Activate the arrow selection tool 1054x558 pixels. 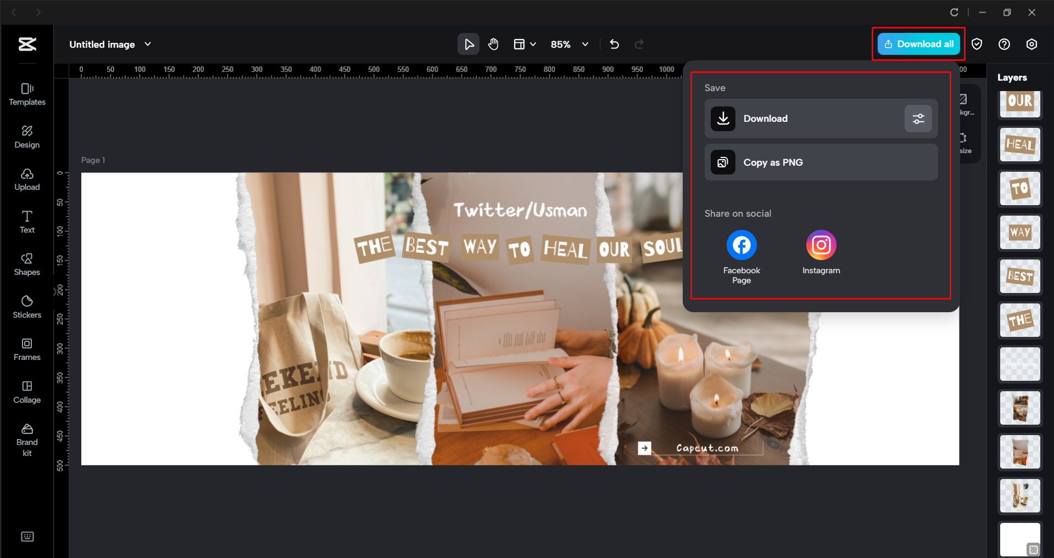click(x=469, y=44)
